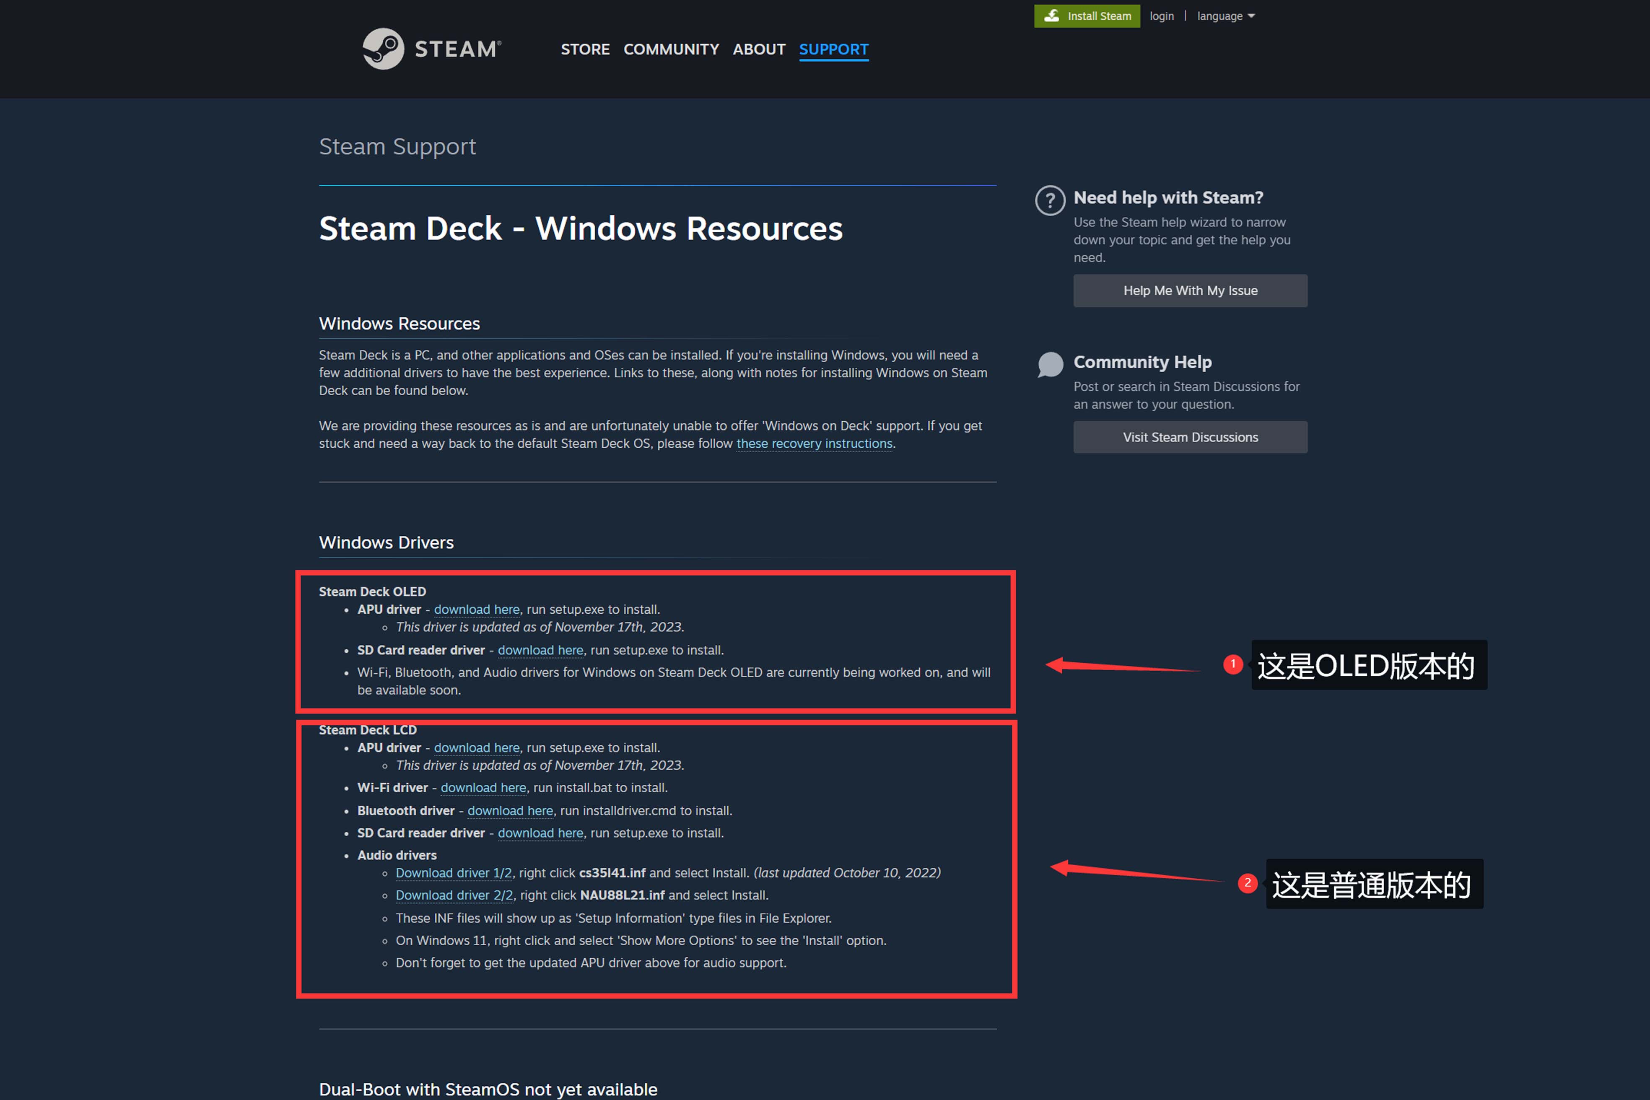Go to the ABOUT page
Viewport: 1650px width, 1100px height.
[758, 49]
